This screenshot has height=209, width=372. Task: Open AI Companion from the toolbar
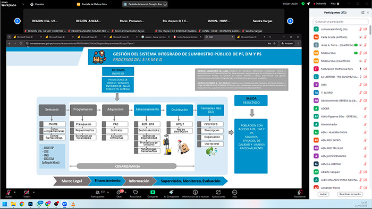pyautogui.click(x=171, y=192)
